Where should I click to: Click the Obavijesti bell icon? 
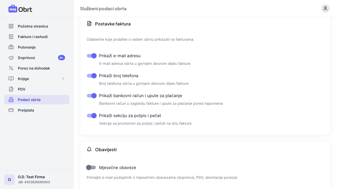point(89,149)
